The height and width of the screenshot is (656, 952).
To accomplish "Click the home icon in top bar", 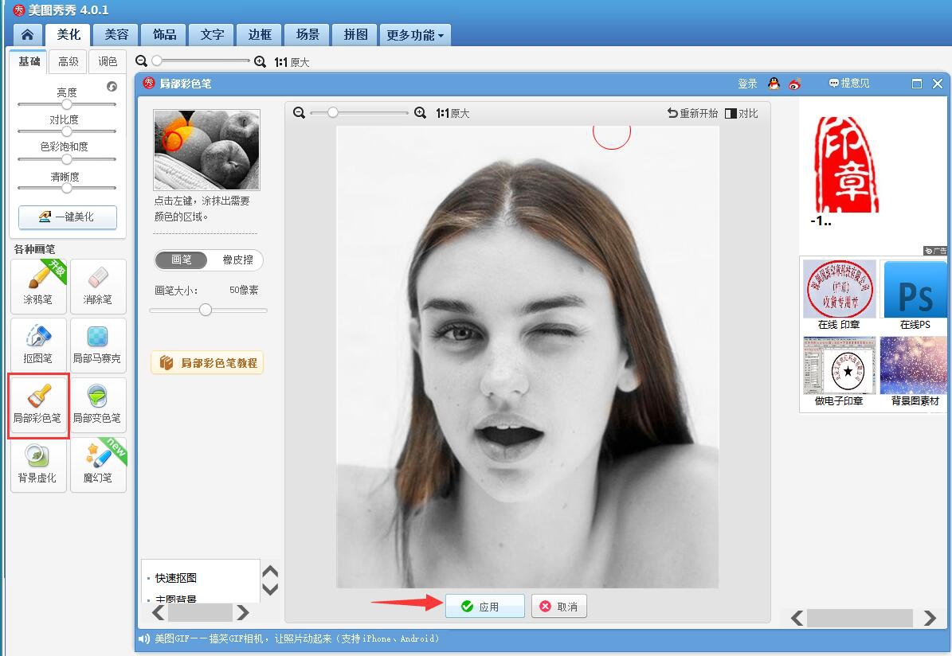I will pos(27,35).
